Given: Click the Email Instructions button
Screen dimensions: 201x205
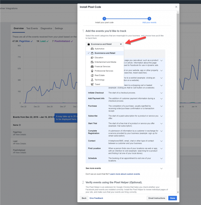Looking at the screenshot, I should pyautogui.click(x=157, y=198).
